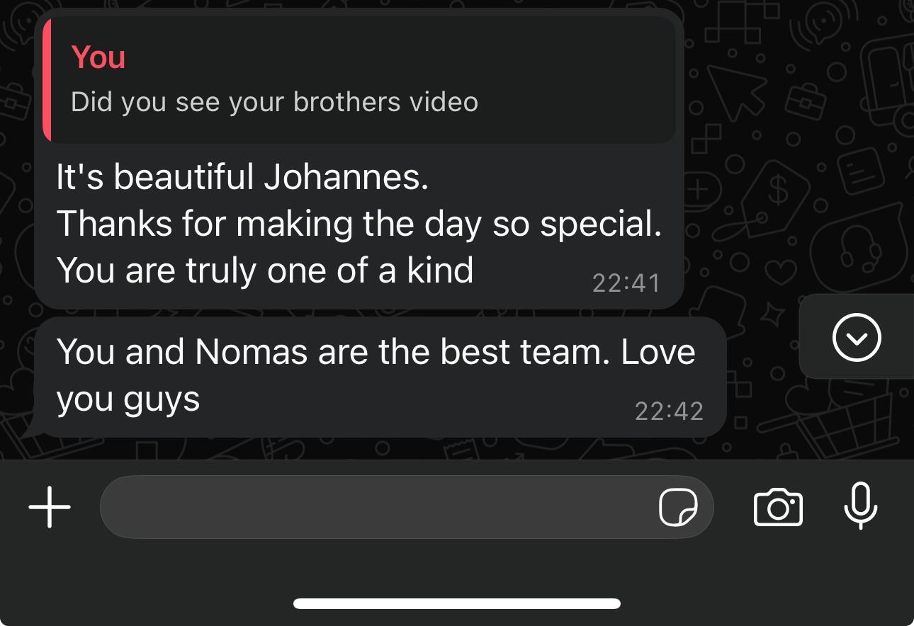
Task: Select the "It's beautiful Johannes." message line
Action: point(242,177)
